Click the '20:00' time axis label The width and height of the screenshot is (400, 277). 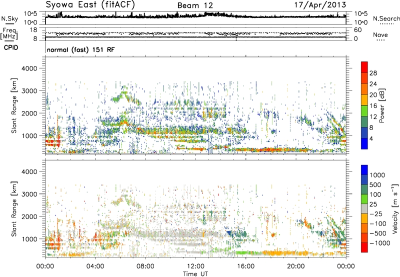295,266
